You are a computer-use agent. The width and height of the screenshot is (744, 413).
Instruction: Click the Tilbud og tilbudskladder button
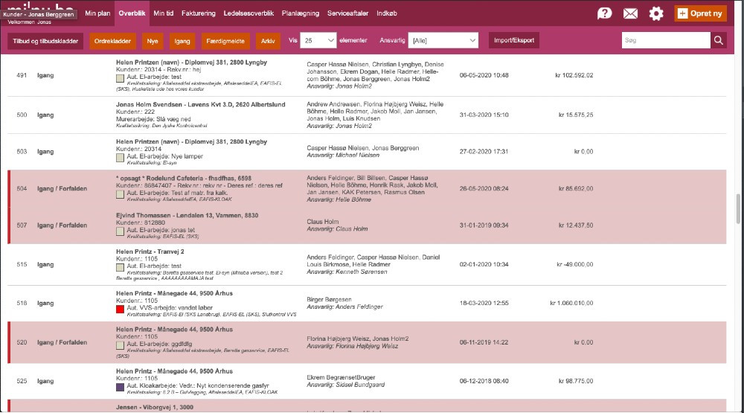click(45, 41)
